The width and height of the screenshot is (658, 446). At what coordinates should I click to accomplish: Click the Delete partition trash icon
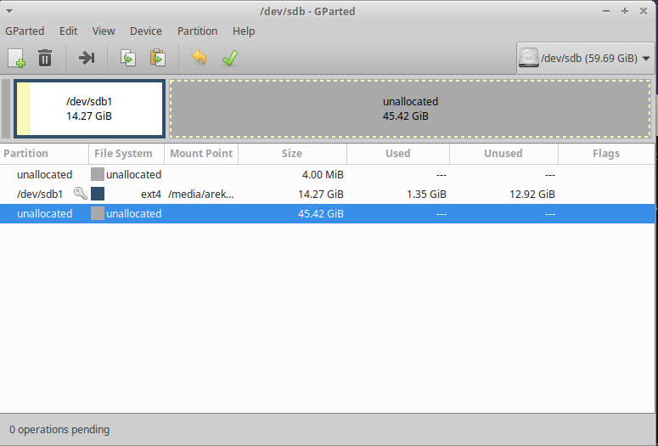click(45, 58)
